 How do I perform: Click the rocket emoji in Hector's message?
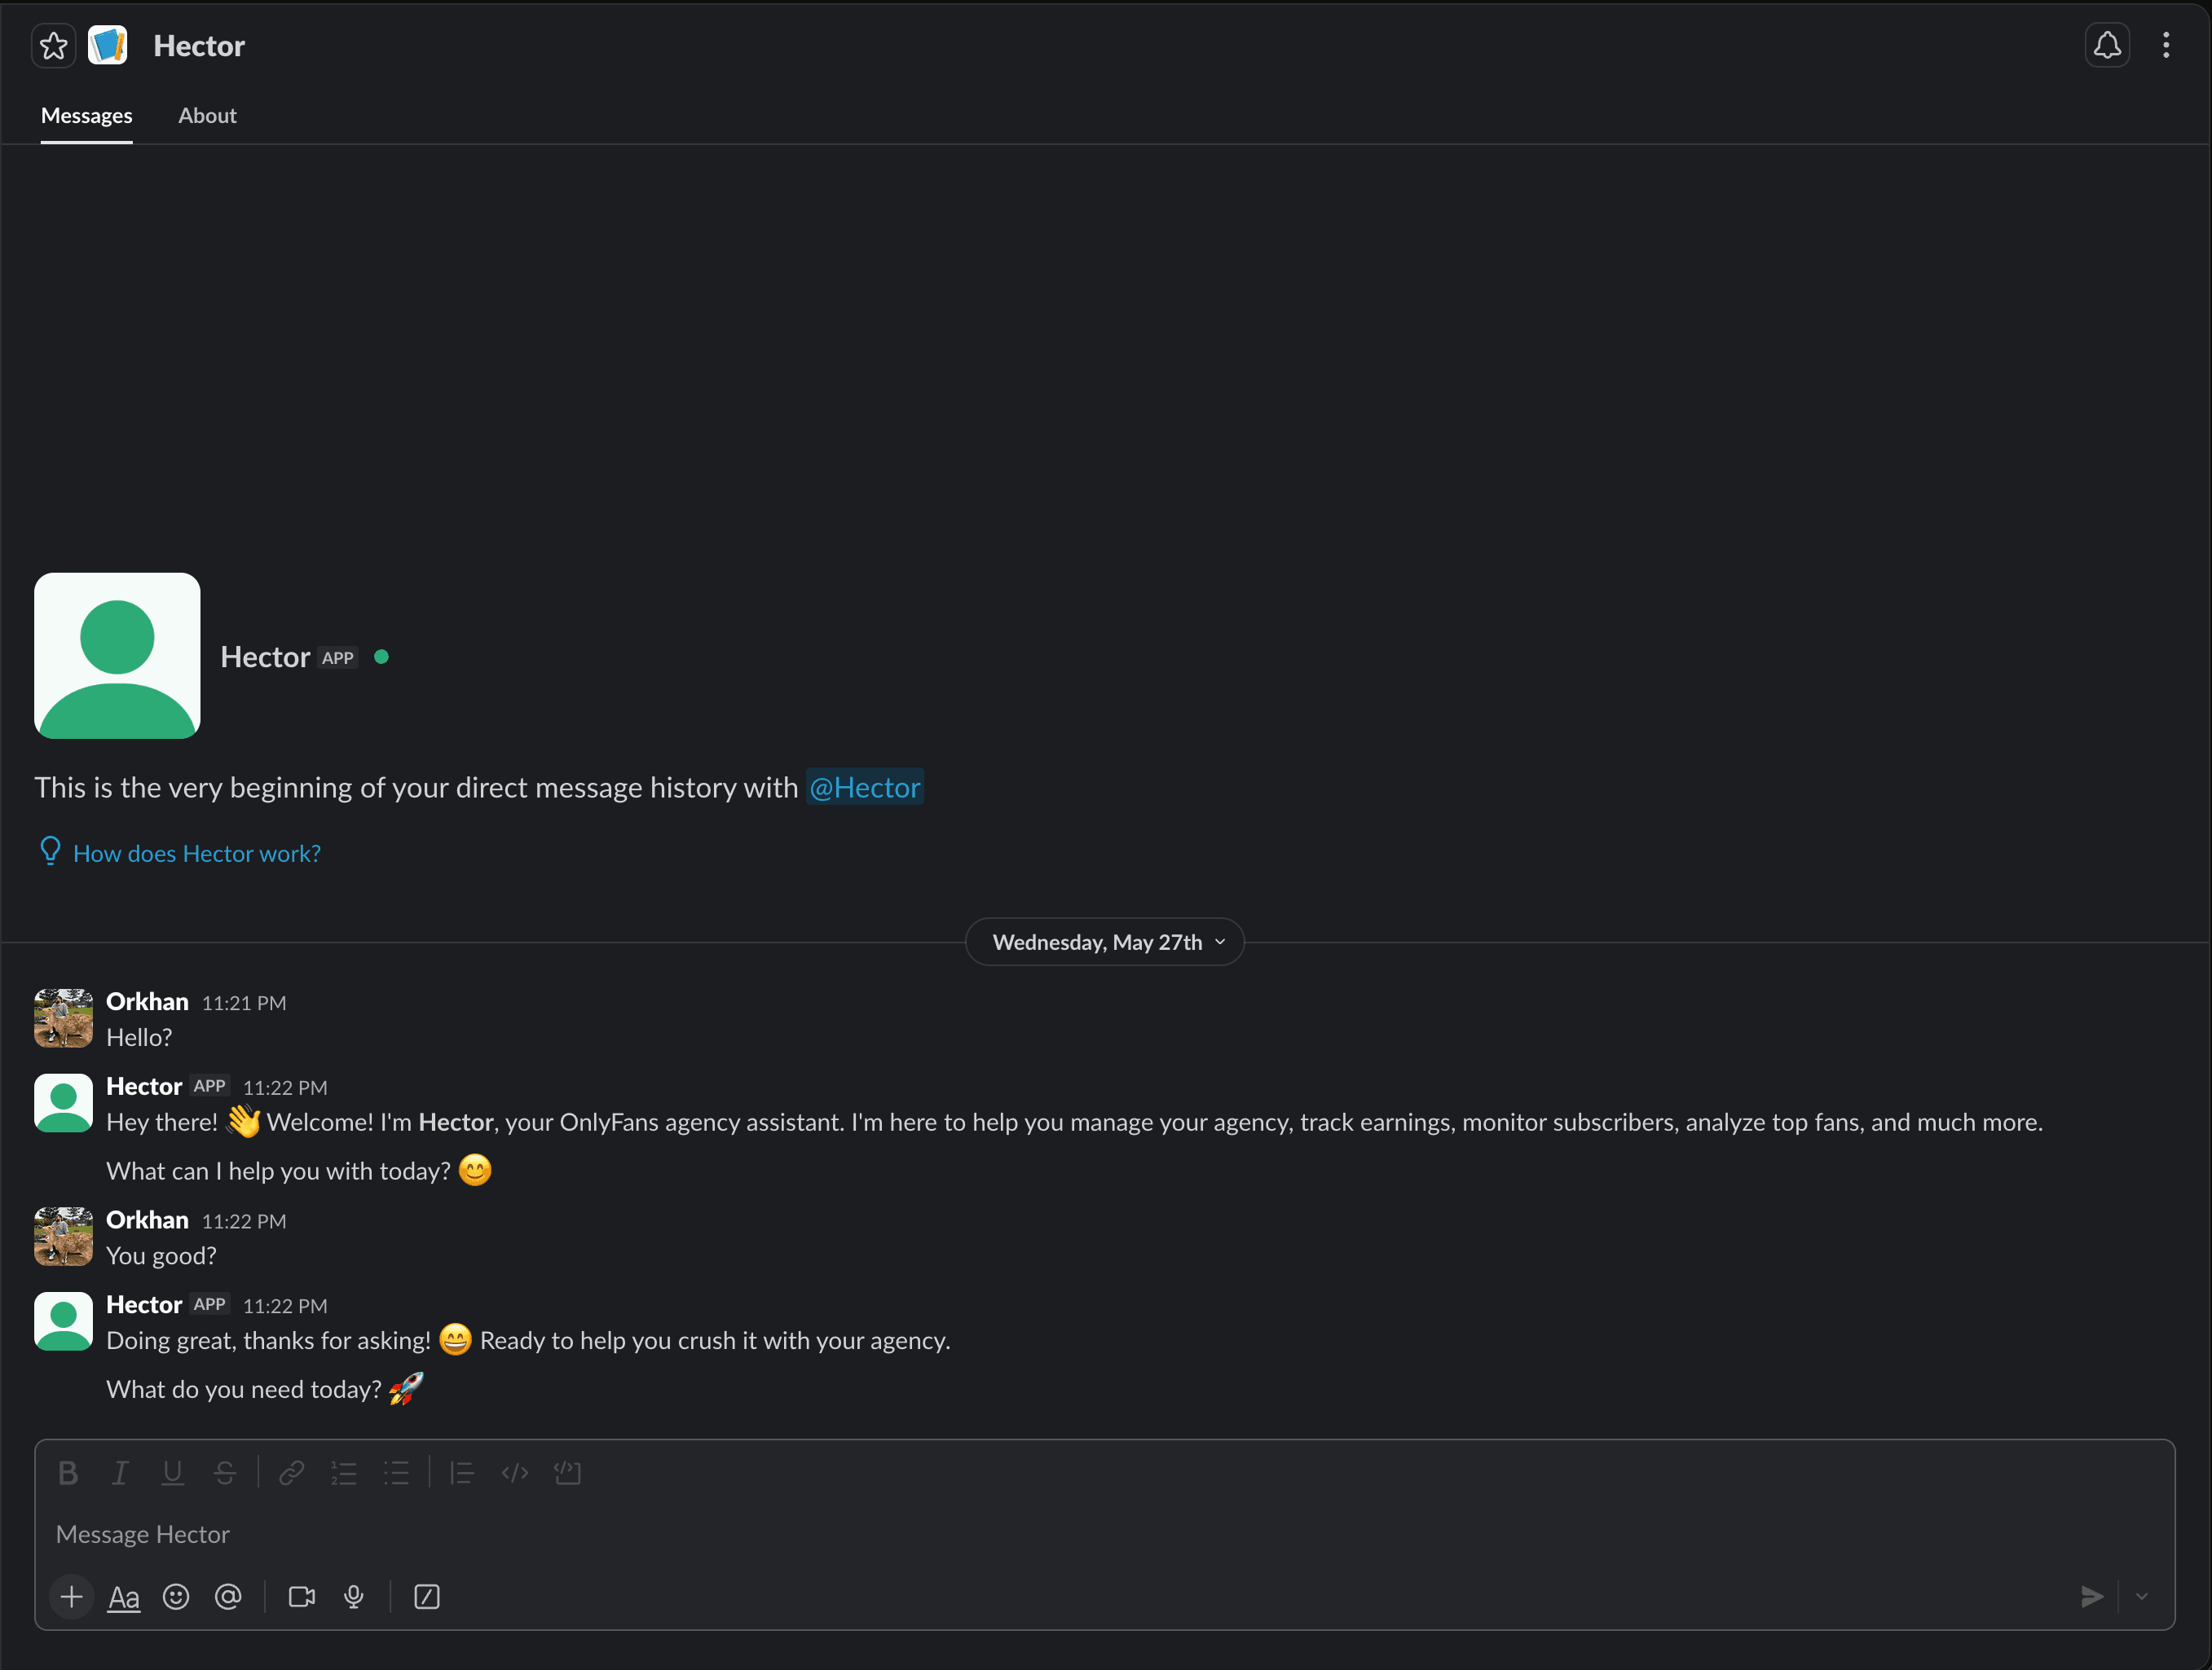(x=406, y=1388)
